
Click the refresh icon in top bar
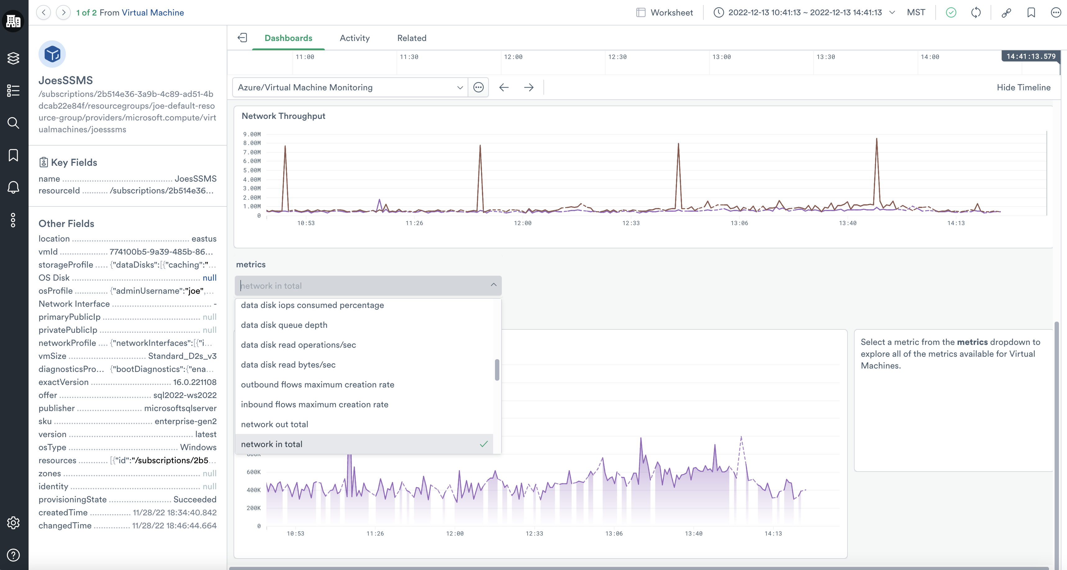[x=976, y=12]
